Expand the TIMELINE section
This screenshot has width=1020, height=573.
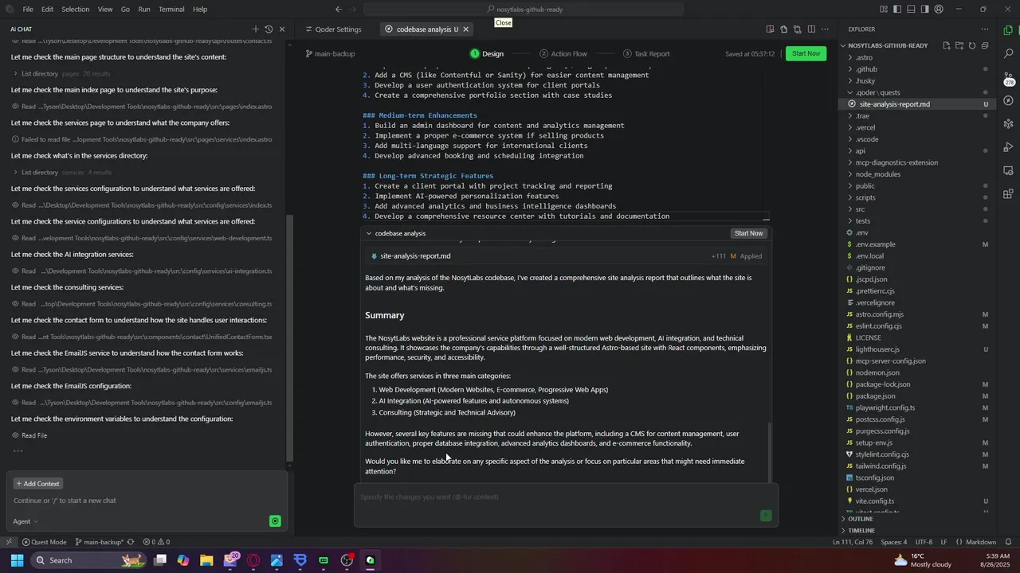coord(861,530)
